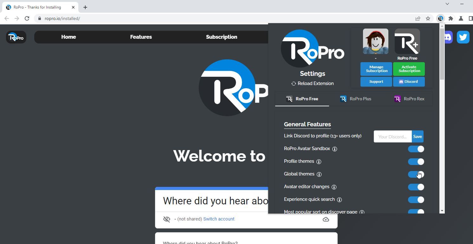Toggle the Global themes switch

pyautogui.click(x=416, y=174)
